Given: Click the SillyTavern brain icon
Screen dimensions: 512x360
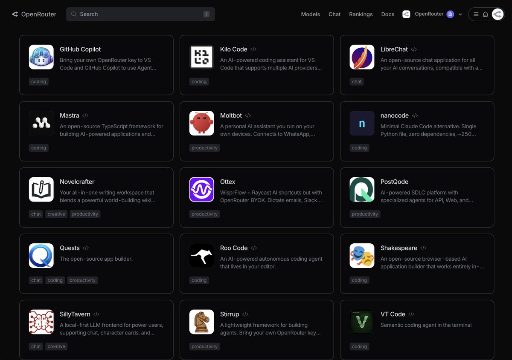Looking at the screenshot, I should [x=41, y=322].
